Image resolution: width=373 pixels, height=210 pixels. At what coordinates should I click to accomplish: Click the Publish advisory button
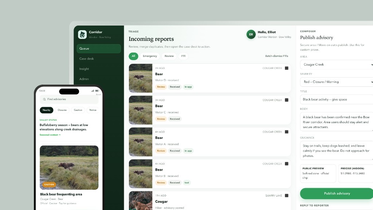tap(337, 194)
